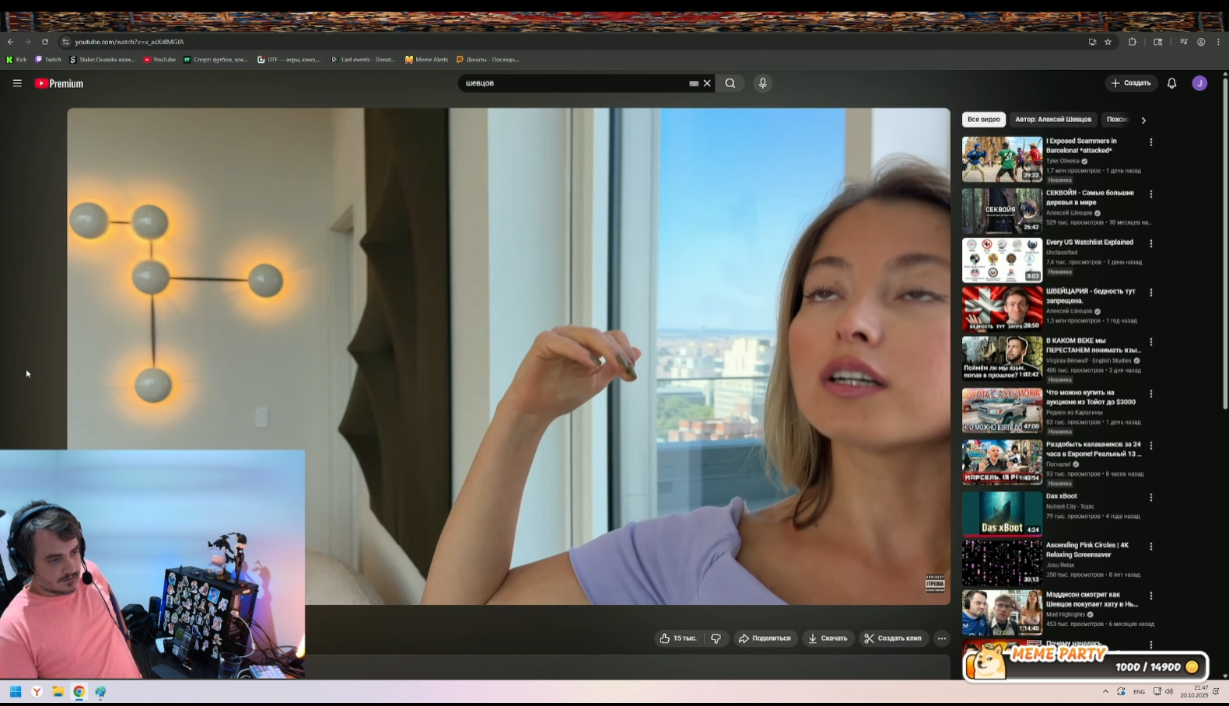Clear the search box with the X
The height and width of the screenshot is (706, 1229).
point(707,83)
